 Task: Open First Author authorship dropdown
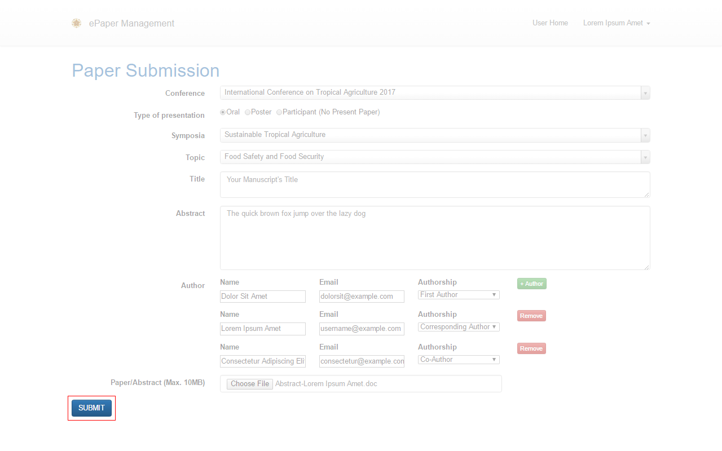(x=459, y=295)
